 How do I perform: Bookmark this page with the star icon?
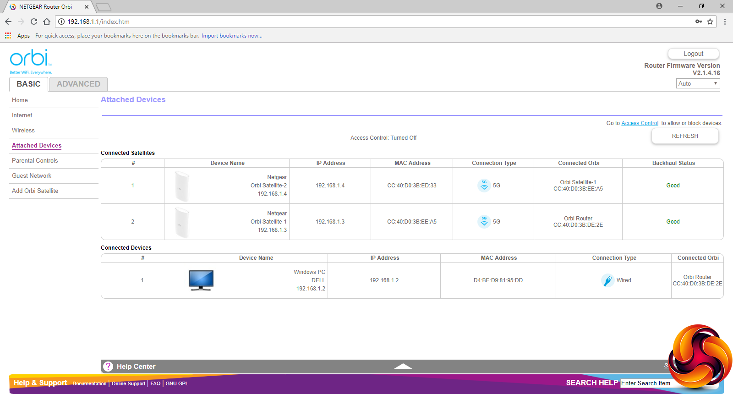click(710, 22)
